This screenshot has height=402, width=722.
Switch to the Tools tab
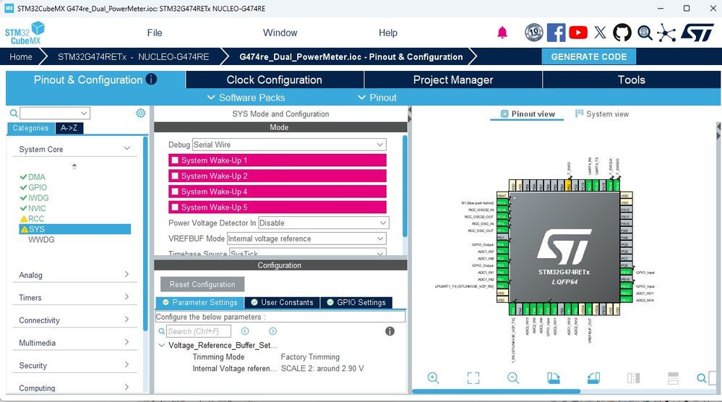tap(631, 80)
